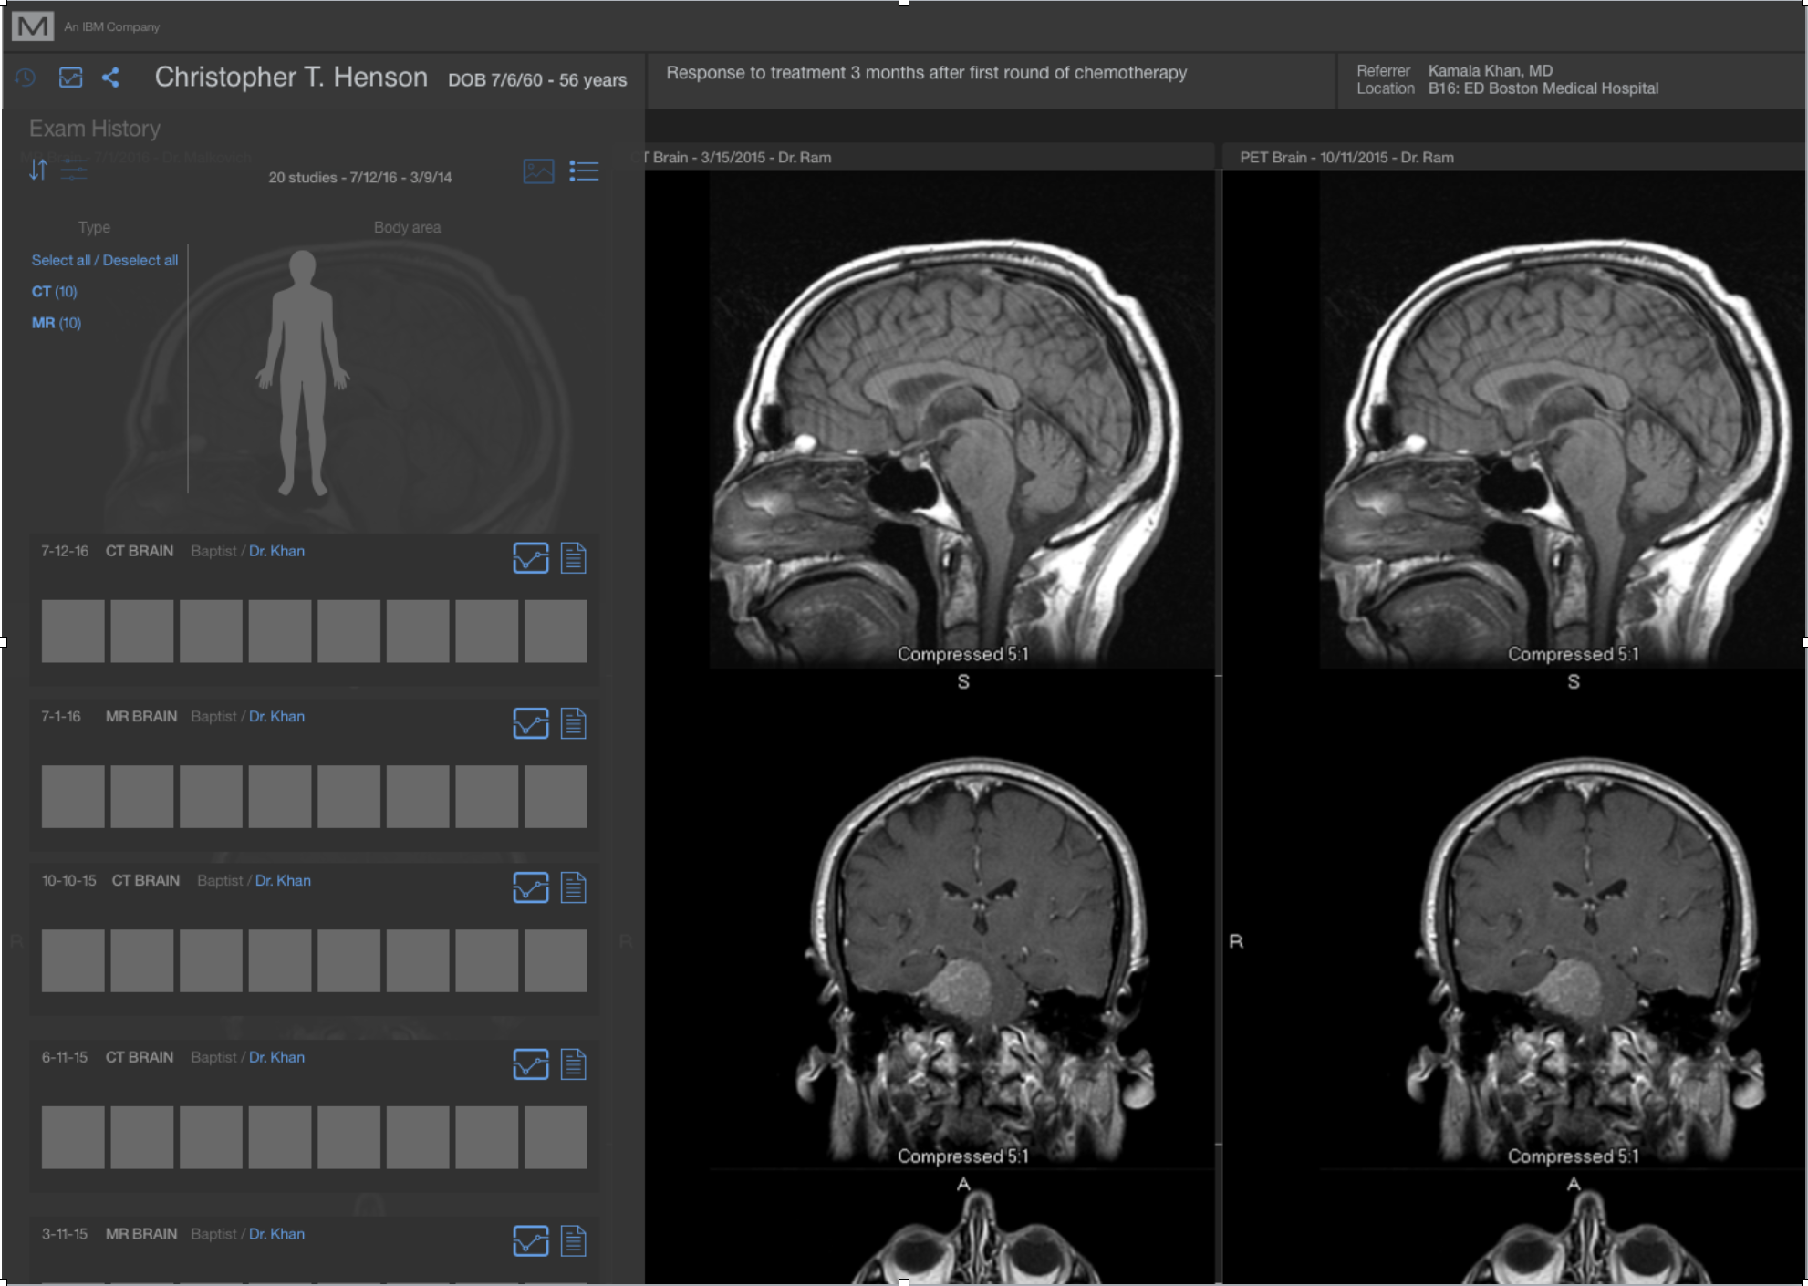Image resolution: width=1808 pixels, height=1286 pixels.
Task: Open filter sliders in Exam History
Action: 74,170
